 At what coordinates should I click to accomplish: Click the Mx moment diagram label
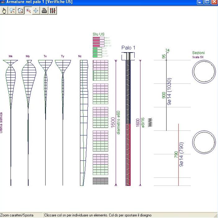[x=11, y=56]
